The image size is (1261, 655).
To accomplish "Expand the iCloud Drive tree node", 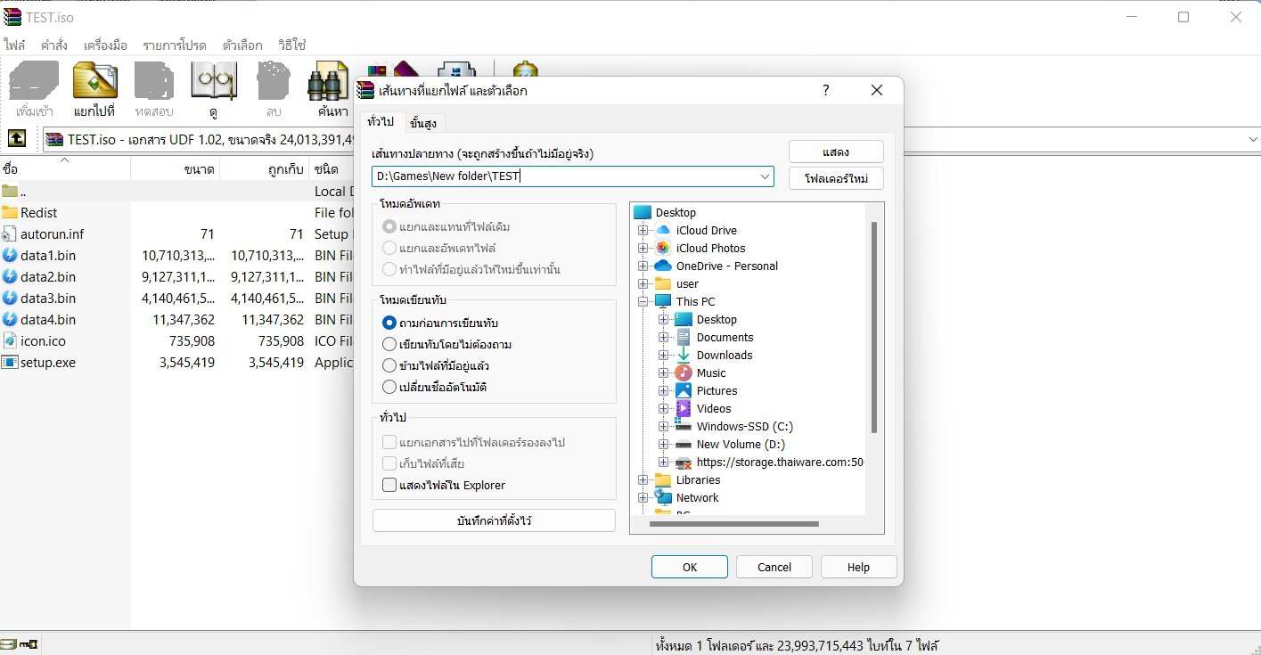I will [643, 230].
